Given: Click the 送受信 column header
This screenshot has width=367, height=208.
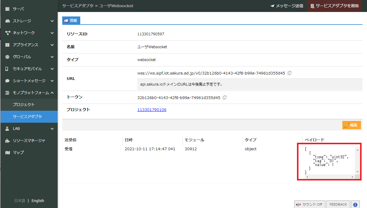Looking at the screenshot, I should click(71, 140).
